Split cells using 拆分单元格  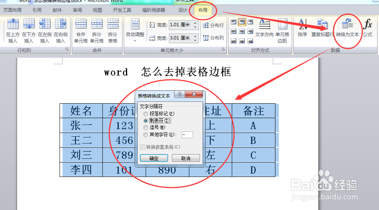pos(97,30)
